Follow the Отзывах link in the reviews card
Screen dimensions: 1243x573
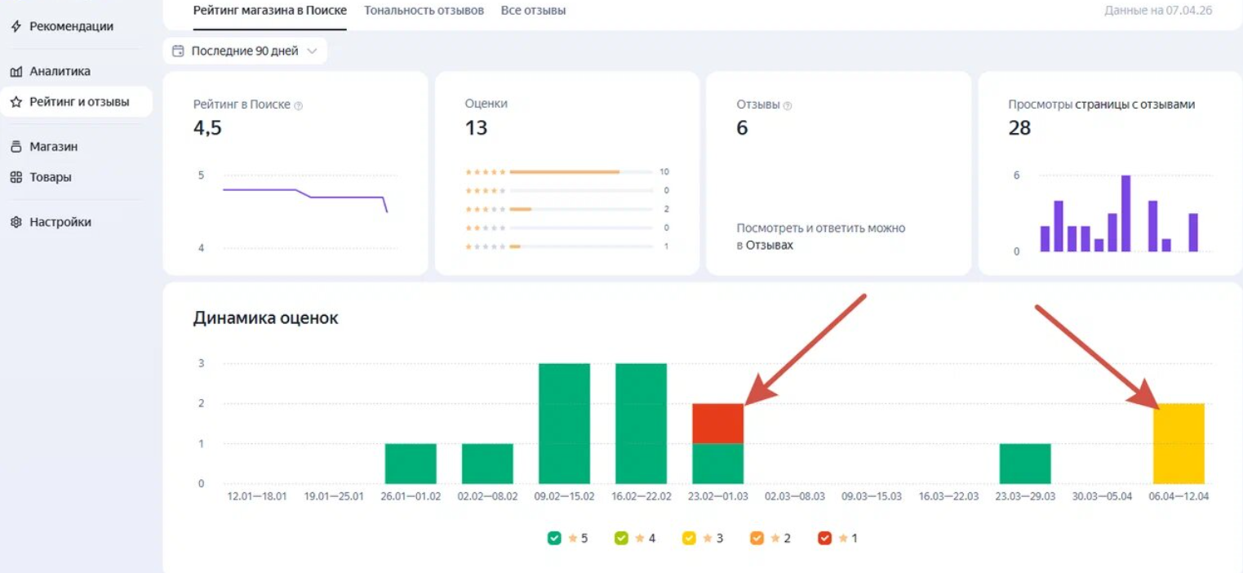coord(769,245)
